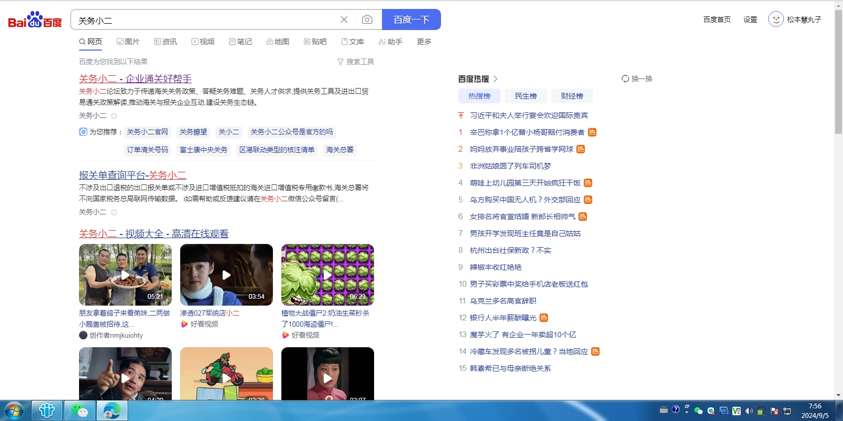Open hot search 银行人半年薪酬曝光
This screenshot has width=843, height=421.
[x=503, y=318]
